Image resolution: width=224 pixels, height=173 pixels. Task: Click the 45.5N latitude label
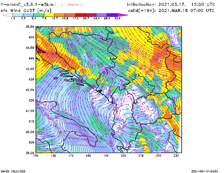tap(30, 27)
